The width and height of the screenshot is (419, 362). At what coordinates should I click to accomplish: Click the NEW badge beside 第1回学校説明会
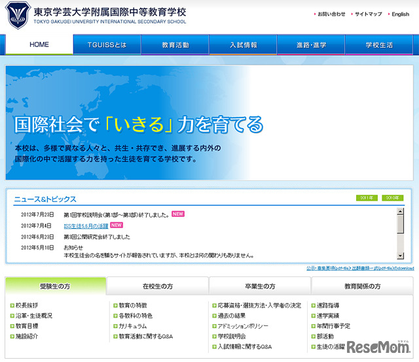(x=178, y=214)
